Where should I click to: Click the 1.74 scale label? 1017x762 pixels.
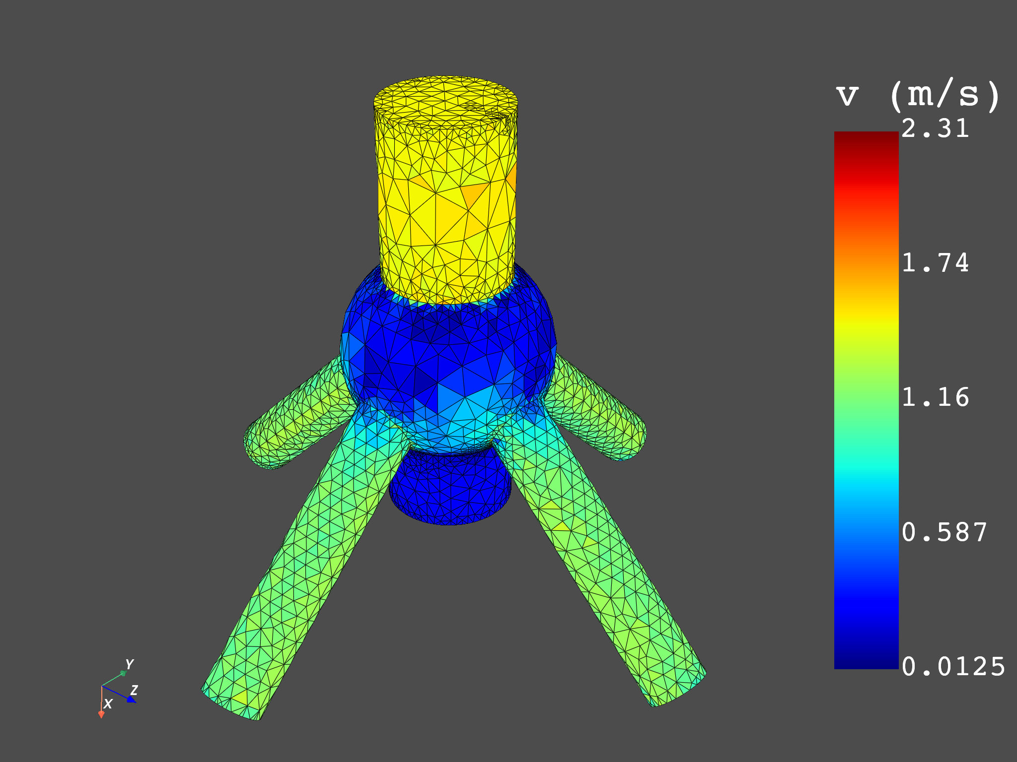click(935, 263)
